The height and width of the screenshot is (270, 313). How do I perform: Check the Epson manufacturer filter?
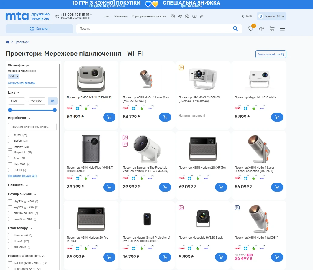click(x=10, y=141)
